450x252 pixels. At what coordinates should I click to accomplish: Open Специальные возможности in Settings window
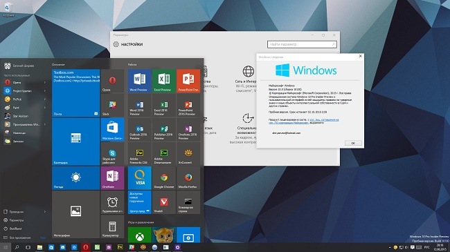[x=246, y=128]
